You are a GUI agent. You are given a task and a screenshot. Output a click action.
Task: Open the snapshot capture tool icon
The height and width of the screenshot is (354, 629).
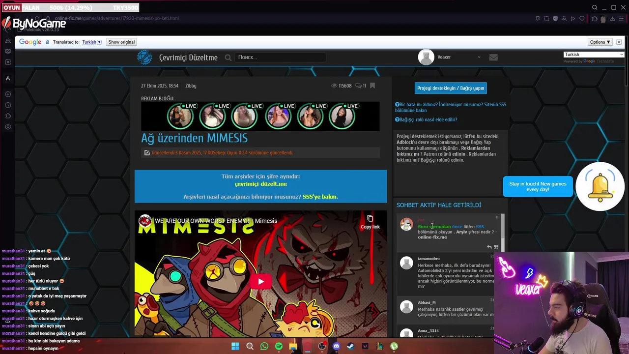[546, 19]
